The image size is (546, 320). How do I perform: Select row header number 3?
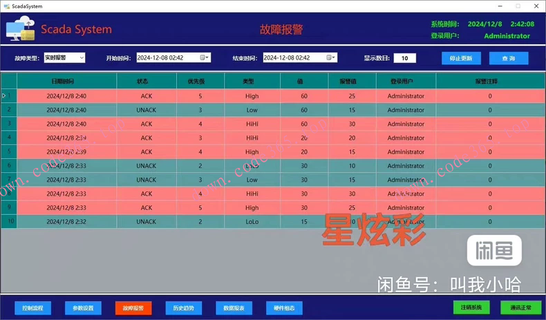click(9, 124)
